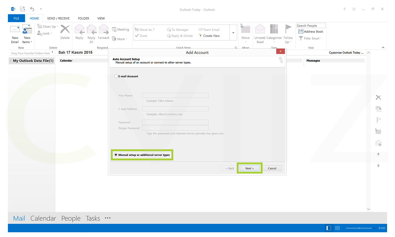Image resolution: width=395 pixels, height=237 pixels.
Task: Go to Tasks navigation
Action: [x=93, y=218]
